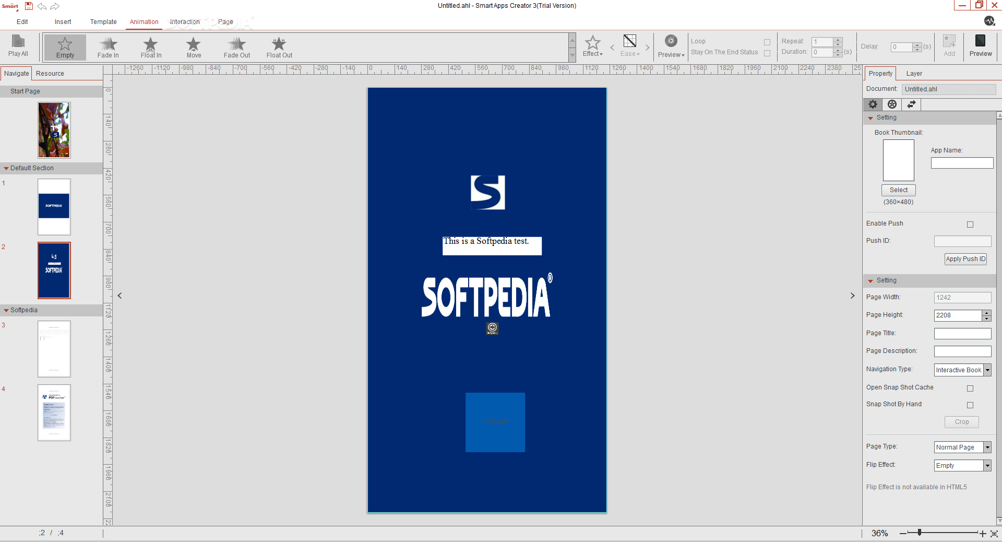
Task: Select the Start Page thumbnail
Action: [54, 130]
